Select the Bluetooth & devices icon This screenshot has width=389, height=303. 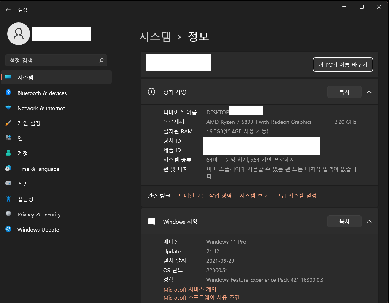pyautogui.click(x=8, y=92)
